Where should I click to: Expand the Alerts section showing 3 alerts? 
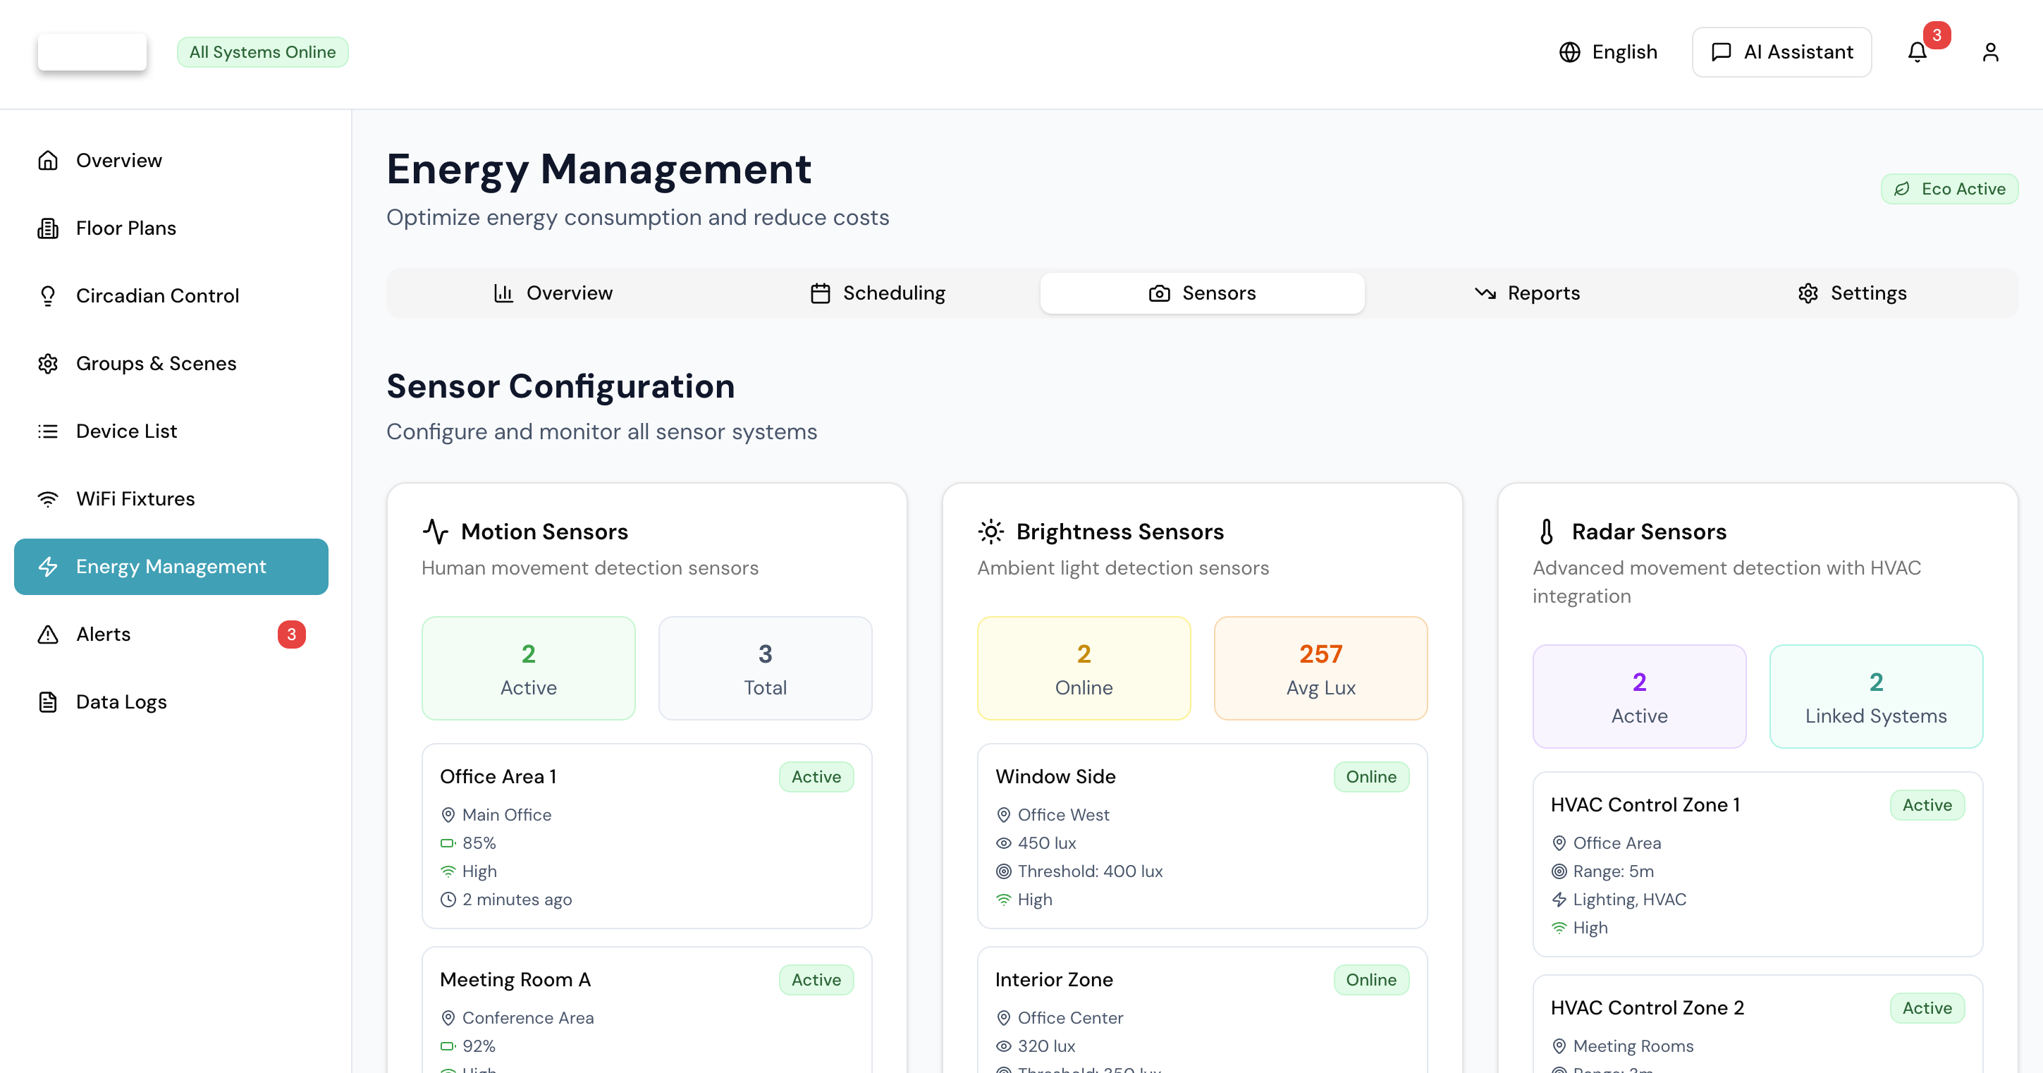coord(103,634)
